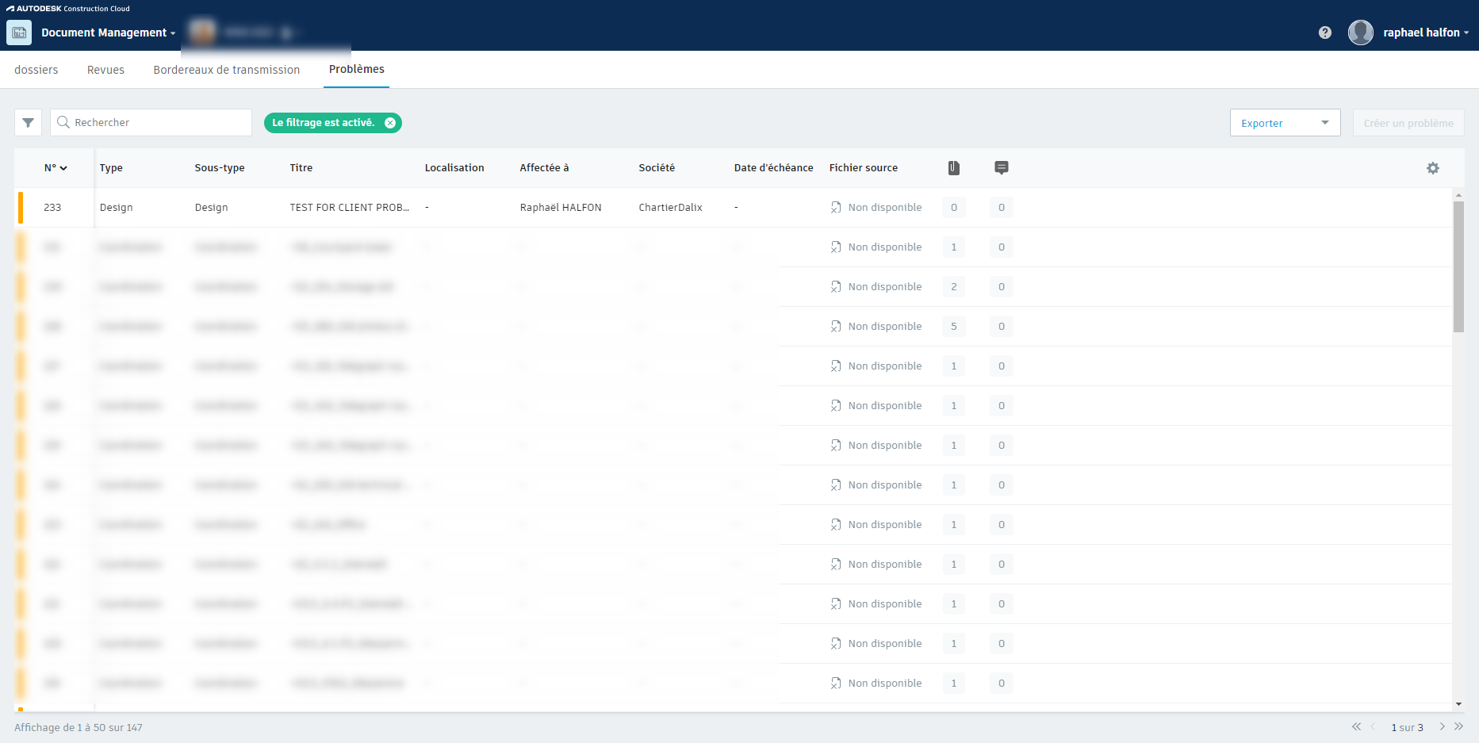
Task: Open the filters panel icon
Action: 28,122
